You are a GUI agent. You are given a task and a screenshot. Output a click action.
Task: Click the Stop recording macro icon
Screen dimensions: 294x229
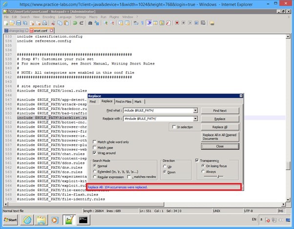(183, 23)
